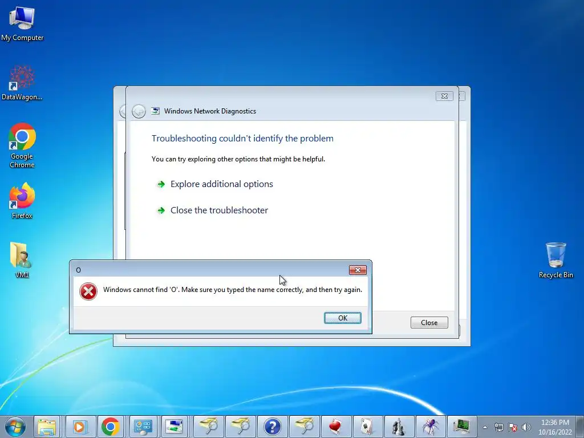Switch to Google Chrome in the taskbar
The width and height of the screenshot is (584, 438).
coord(111,427)
